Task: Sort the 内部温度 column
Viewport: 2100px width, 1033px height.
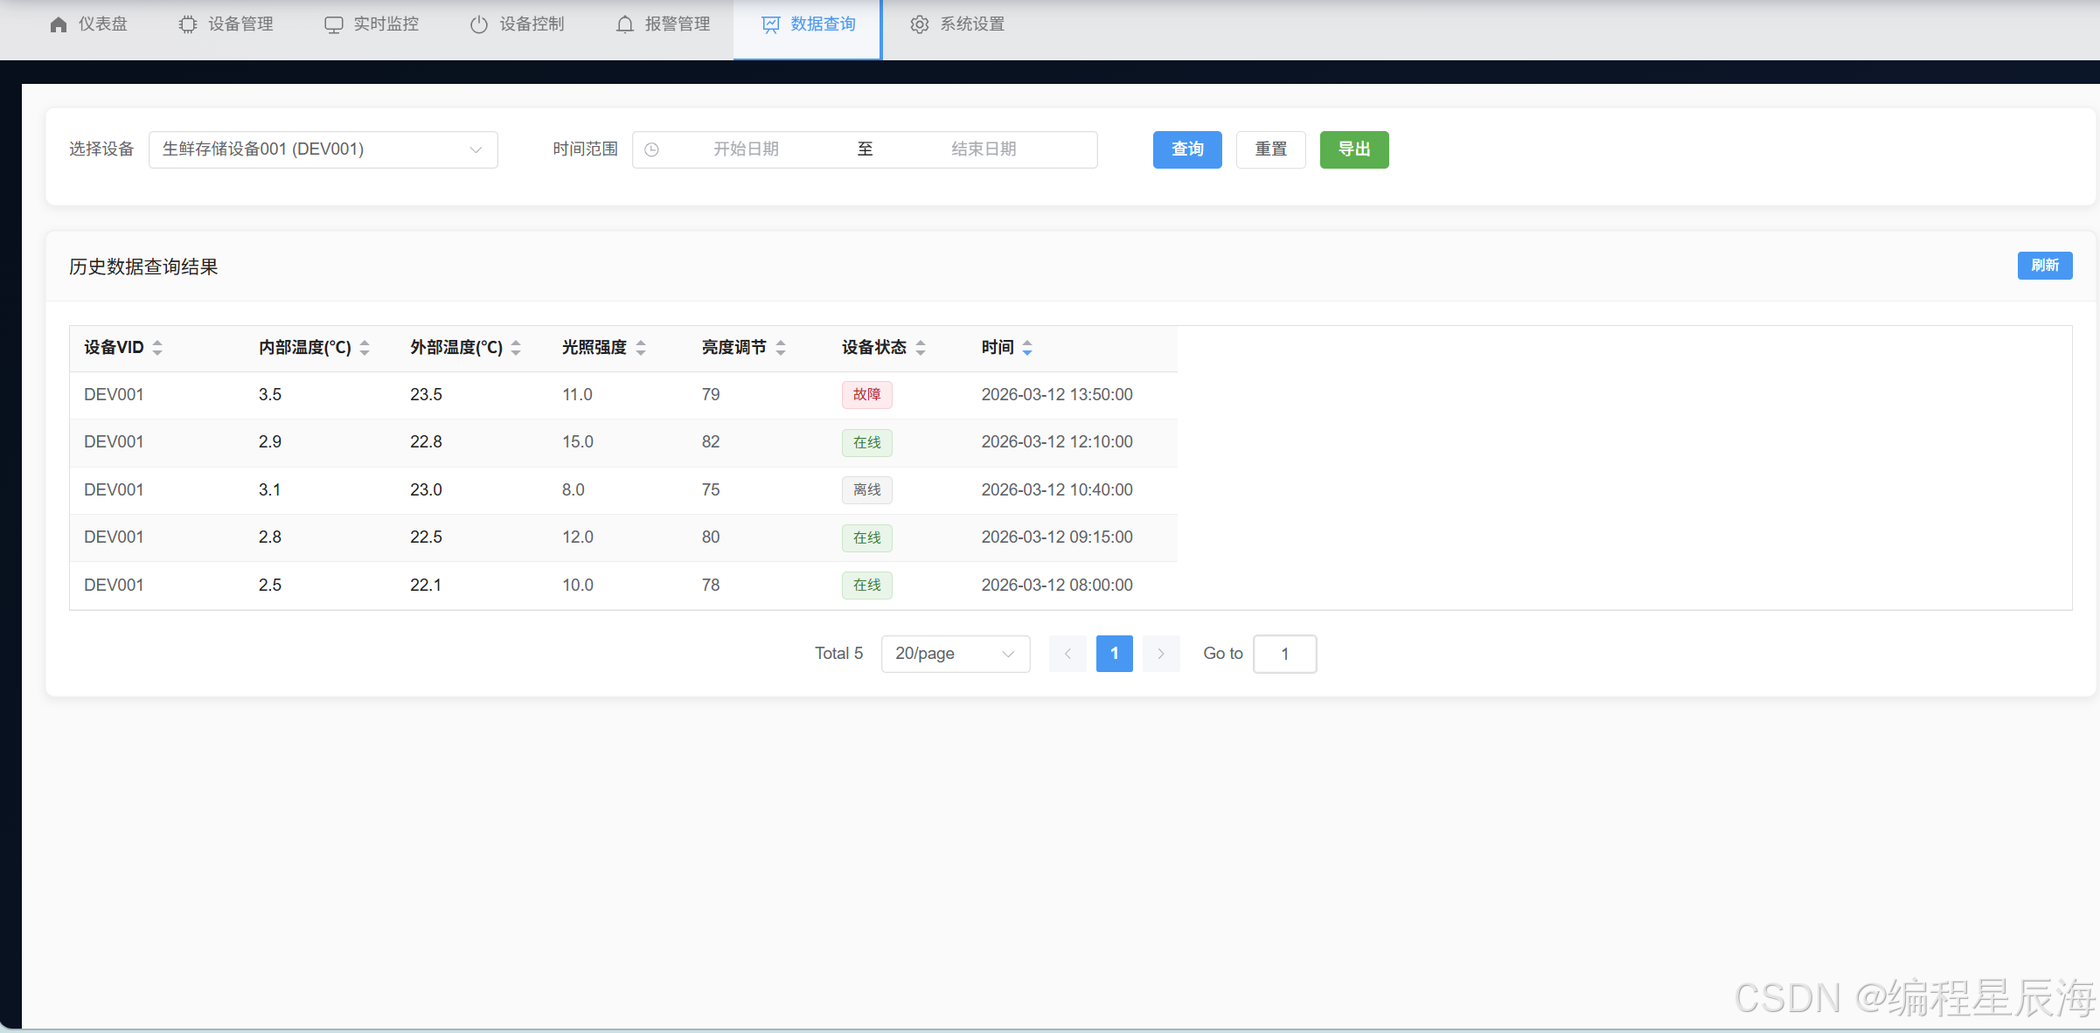Action: (x=365, y=348)
